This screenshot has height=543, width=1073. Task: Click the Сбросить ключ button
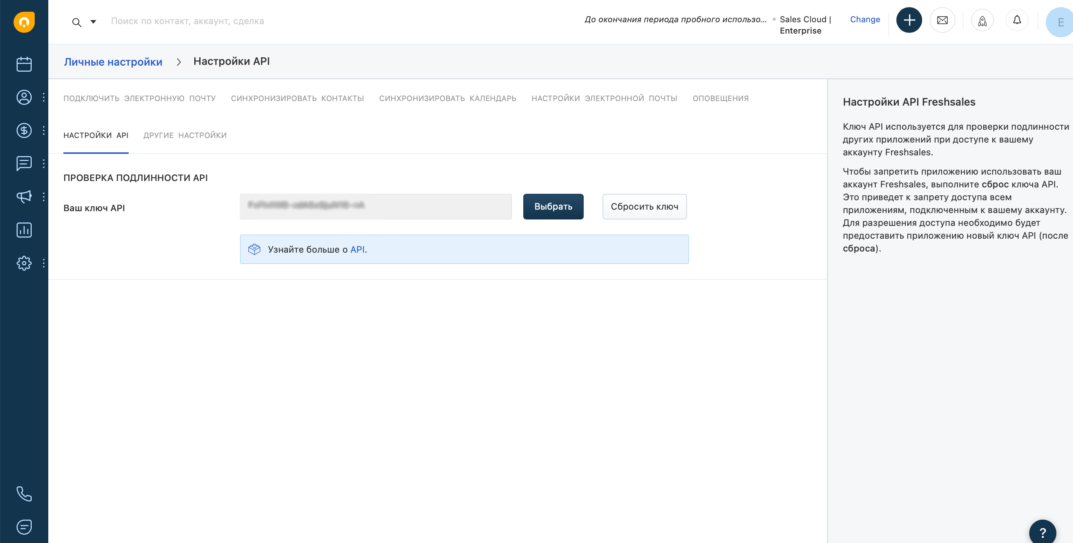click(x=644, y=207)
